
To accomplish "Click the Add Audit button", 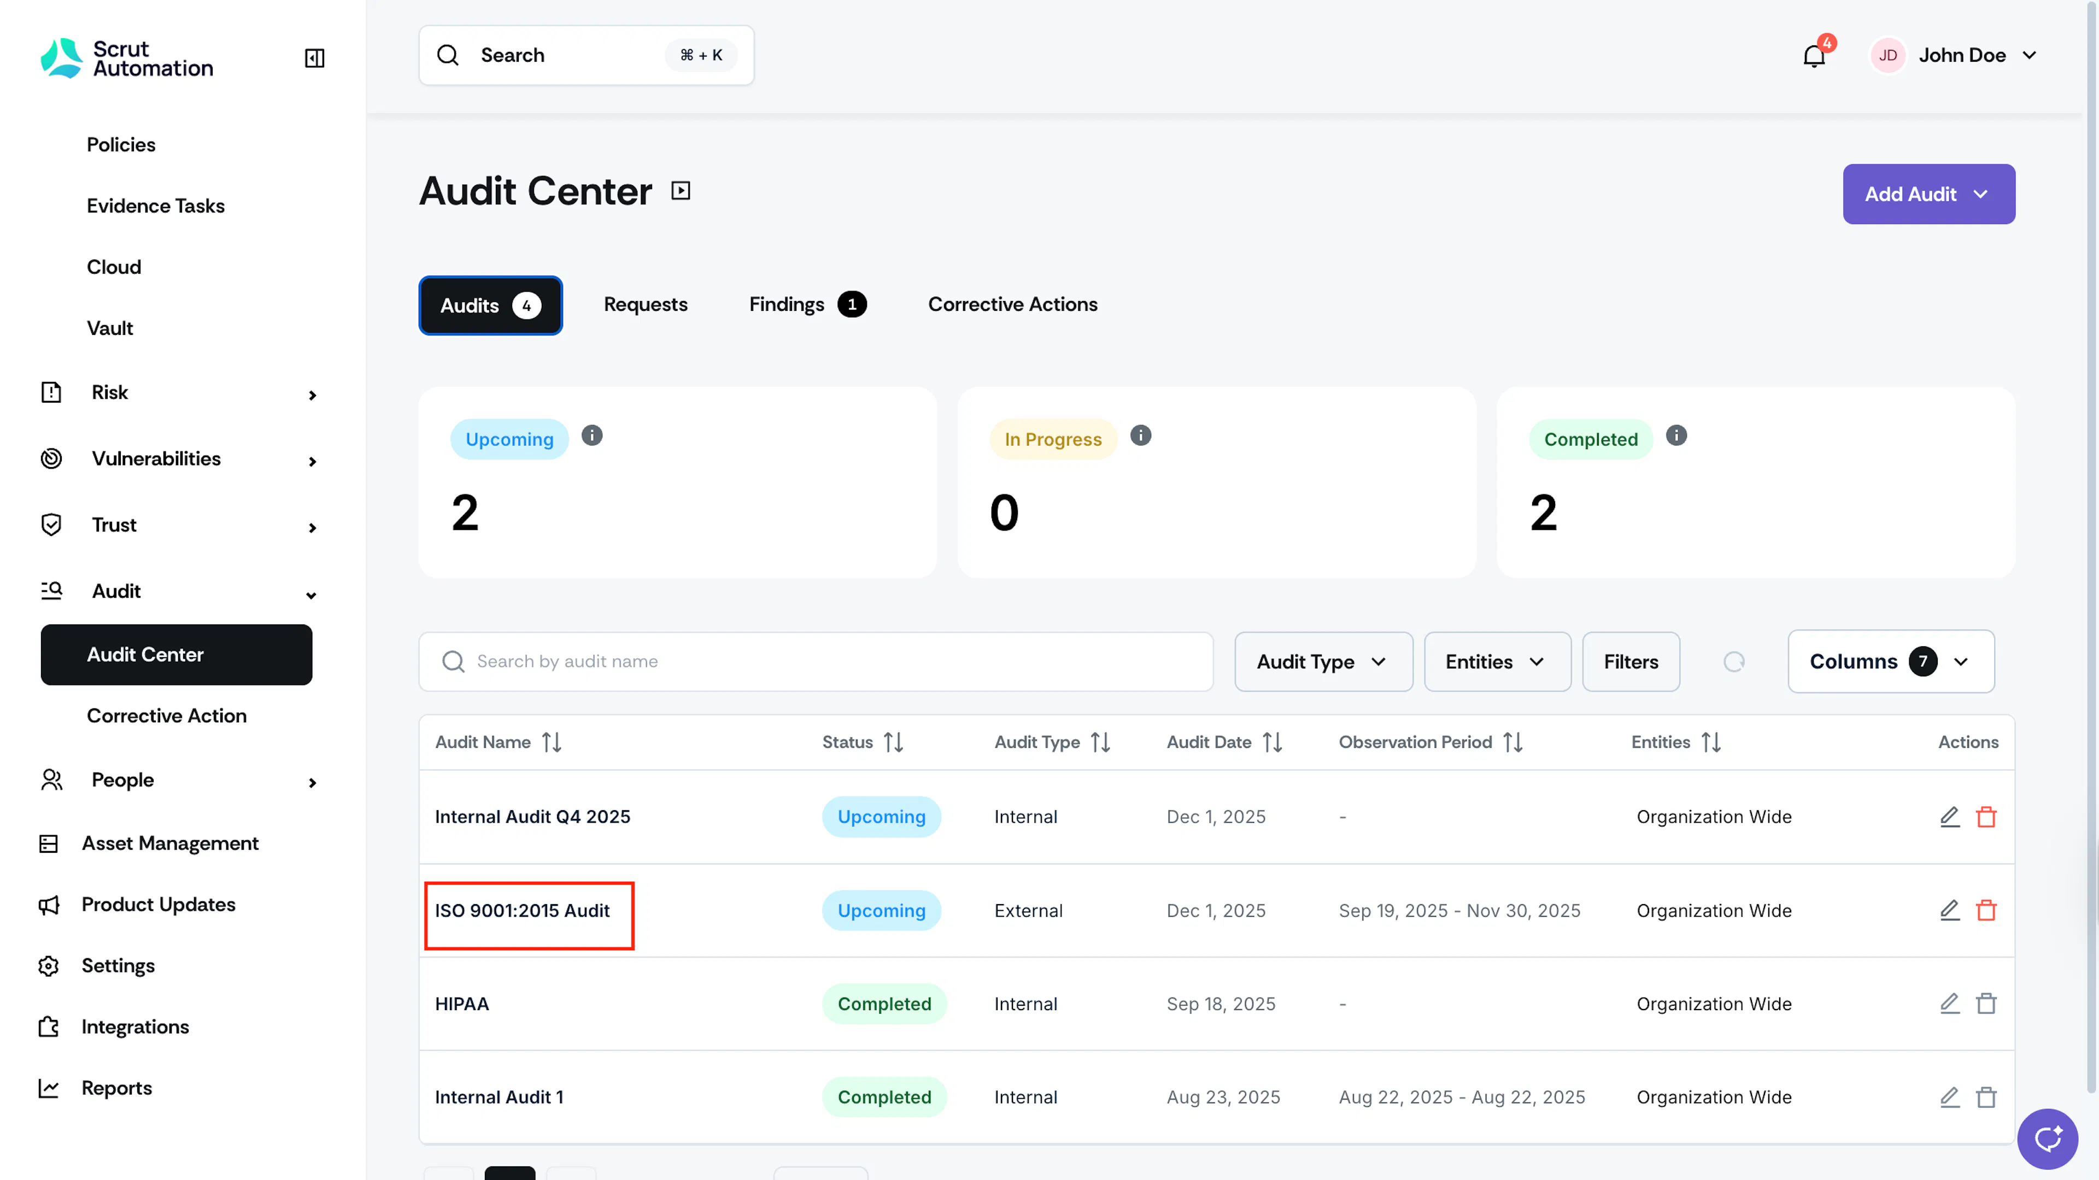I will point(1928,194).
